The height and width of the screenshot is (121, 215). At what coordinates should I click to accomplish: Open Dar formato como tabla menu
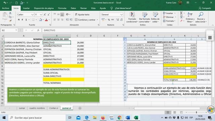(144, 17)
